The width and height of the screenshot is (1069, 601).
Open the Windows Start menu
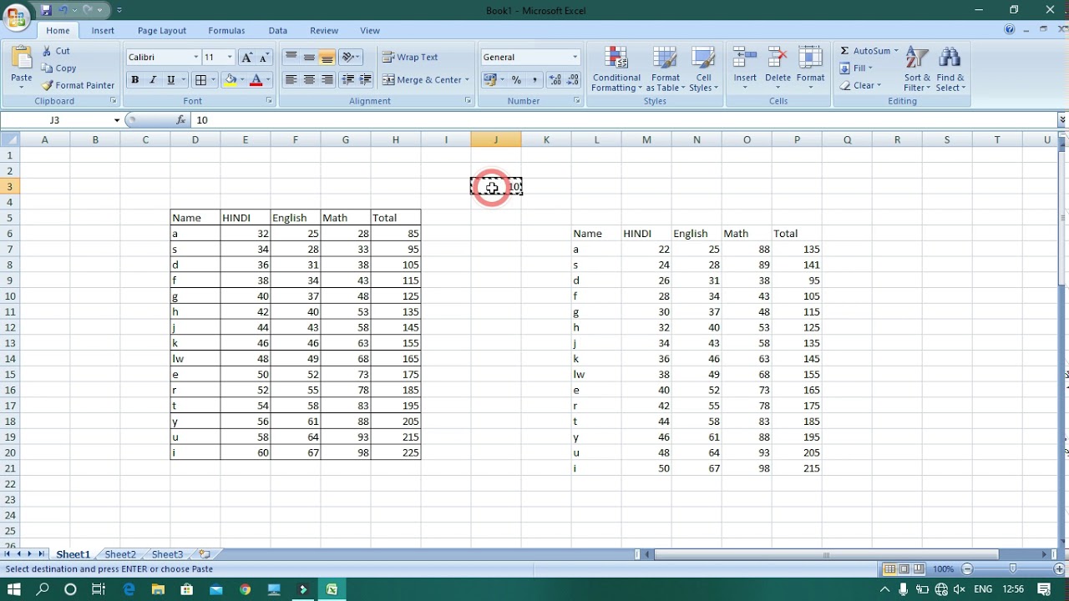(15, 589)
